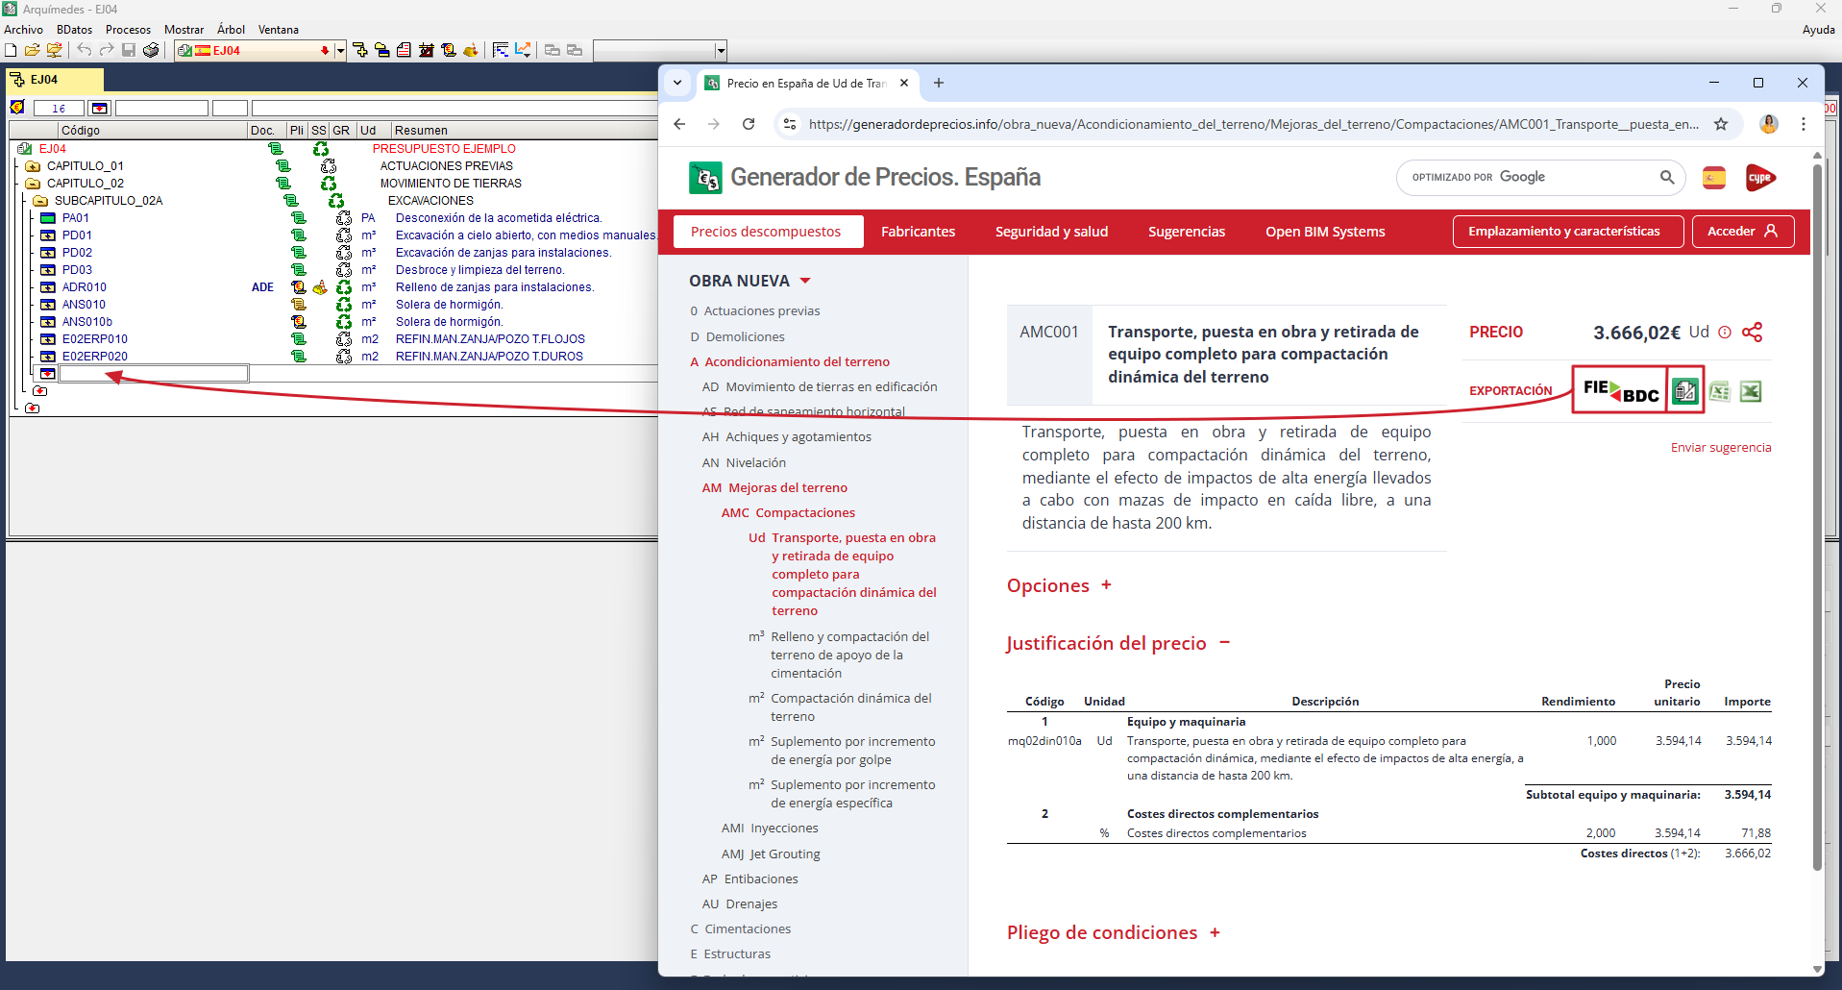Expand the Opciones section
The height and width of the screenshot is (990, 1842).
(x=1106, y=585)
